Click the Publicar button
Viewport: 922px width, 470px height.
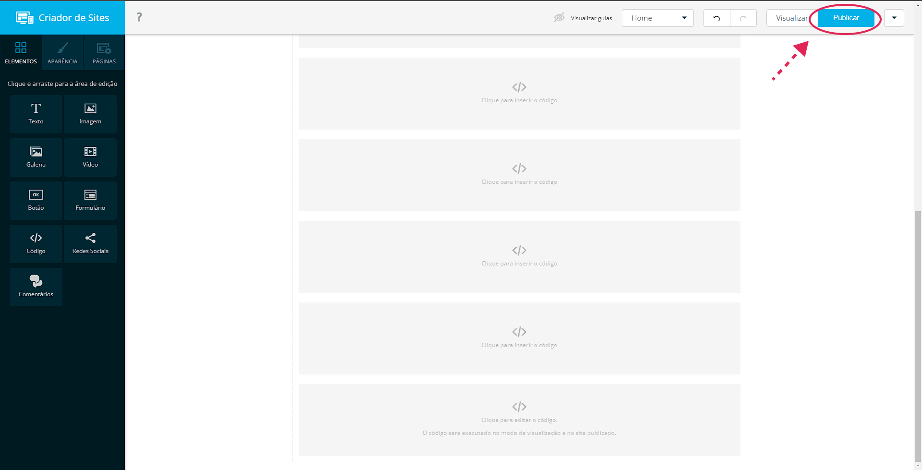pos(846,18)
